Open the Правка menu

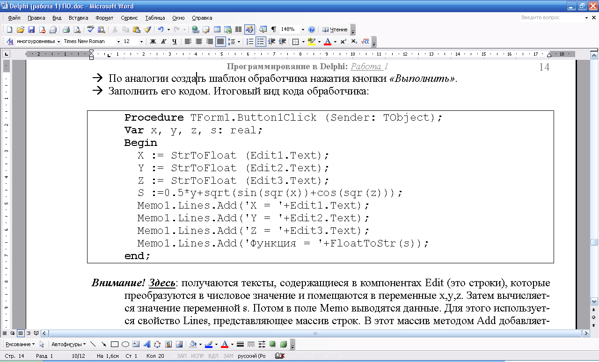click(x=36, y=18)
